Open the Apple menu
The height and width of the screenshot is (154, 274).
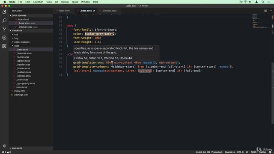(5, 2)
